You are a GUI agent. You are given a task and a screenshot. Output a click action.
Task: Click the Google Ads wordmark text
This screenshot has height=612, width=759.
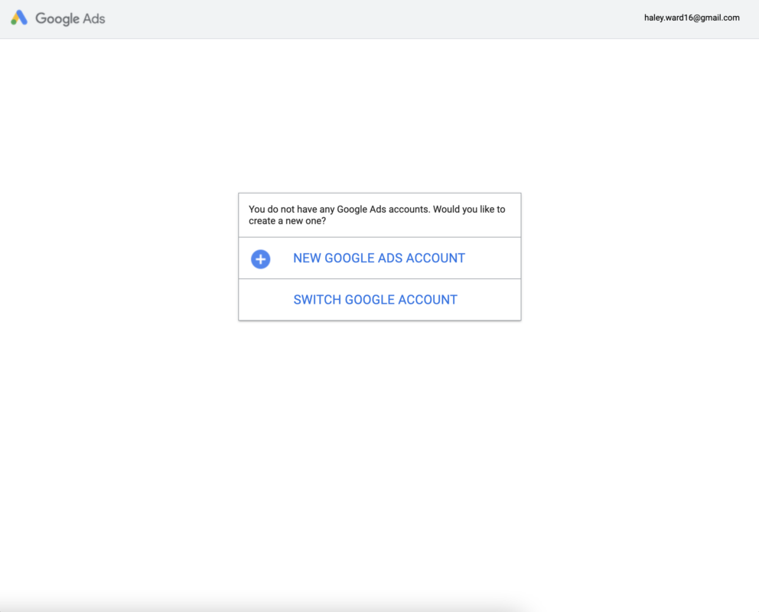tap(70, 18)
